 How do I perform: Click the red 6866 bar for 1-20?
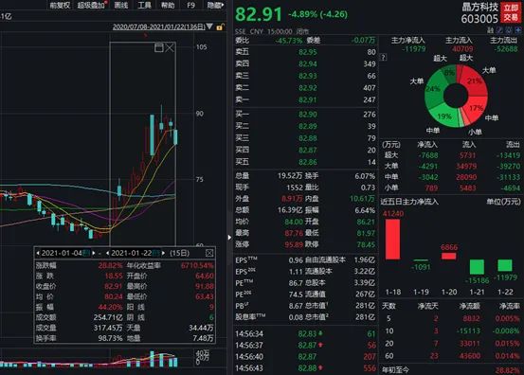[448, 256]
